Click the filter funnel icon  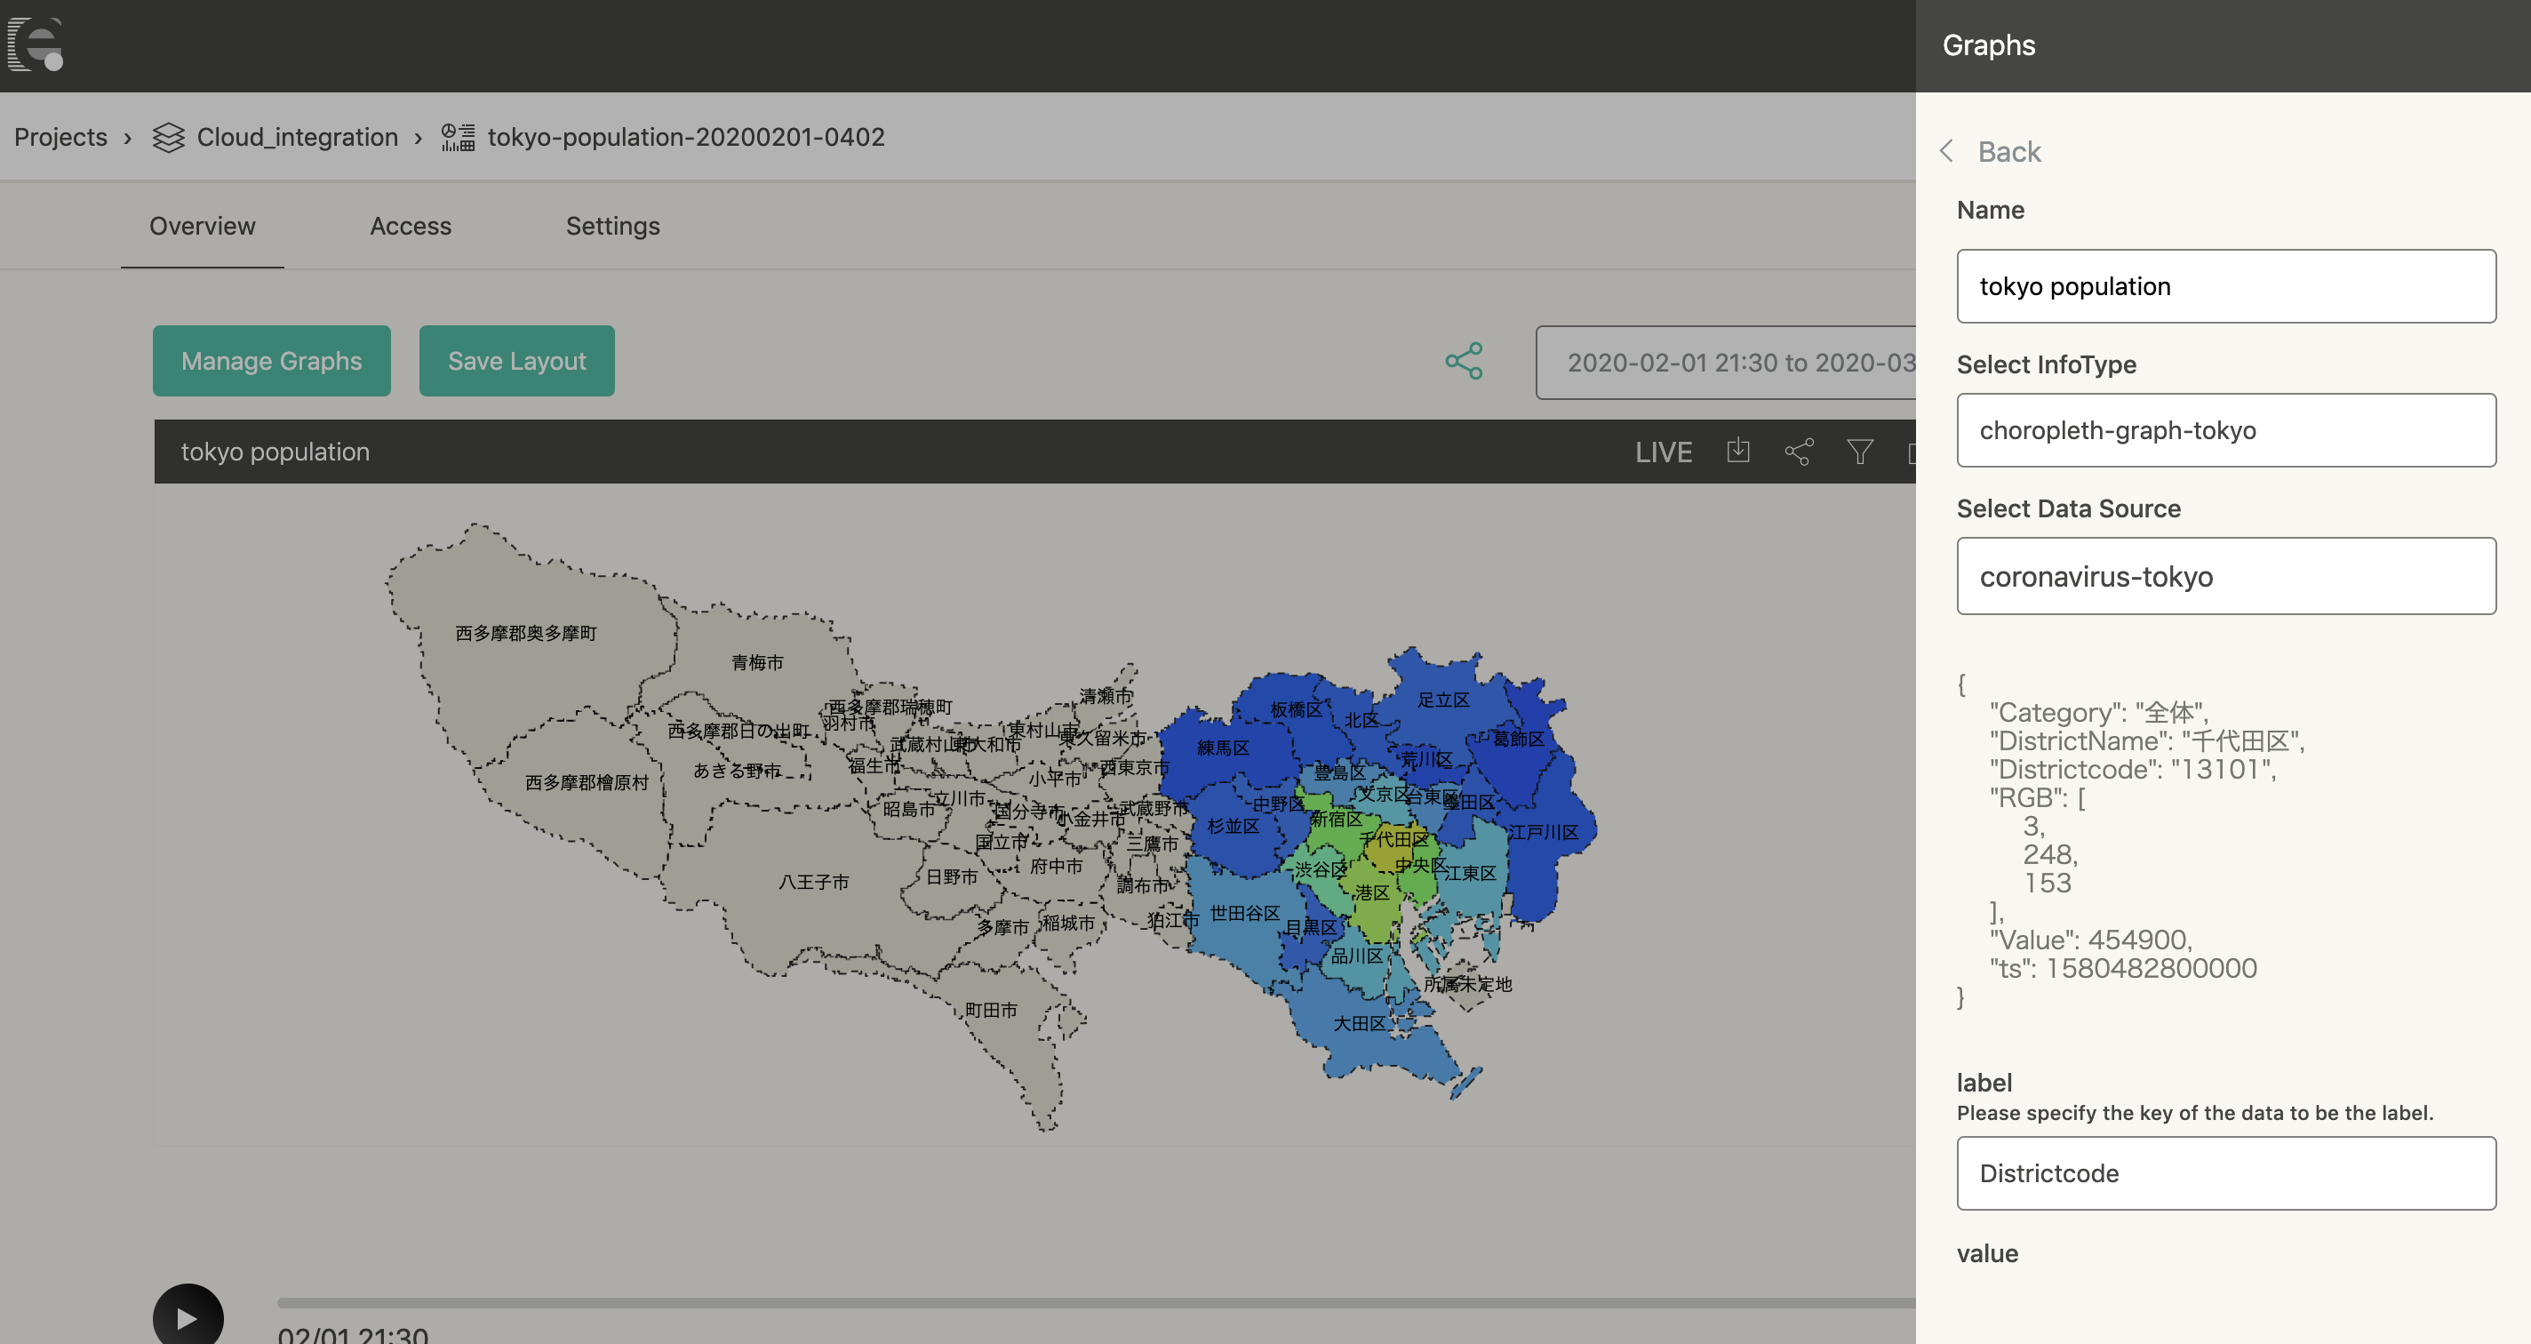[x=1859, y=452]
